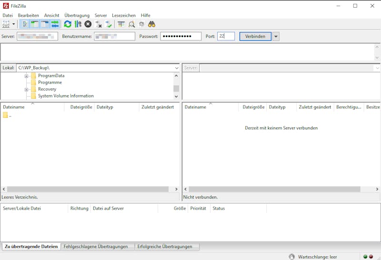Open the Bearbeiten menu
381x260 pixels.
(x=29, y=15)
